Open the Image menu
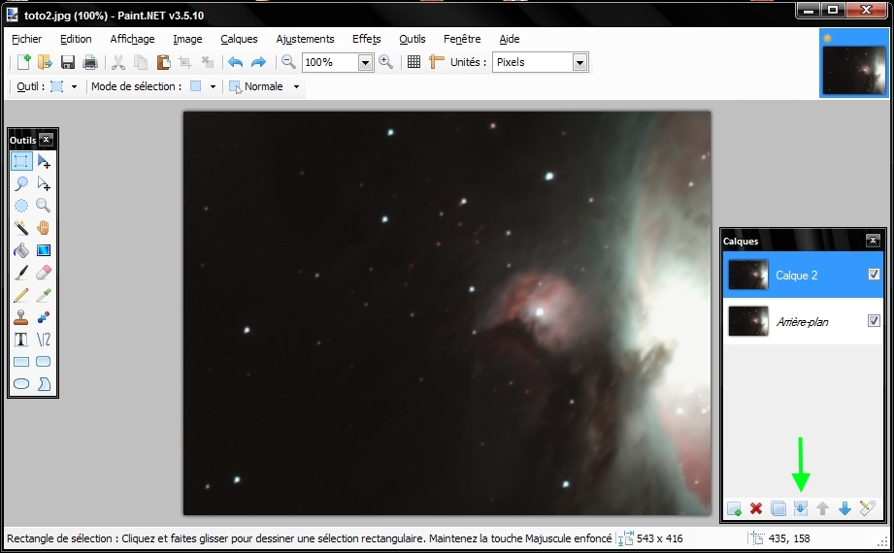This screenshot has width=894, height=553. pyautogui.click(x=187, y=39)
